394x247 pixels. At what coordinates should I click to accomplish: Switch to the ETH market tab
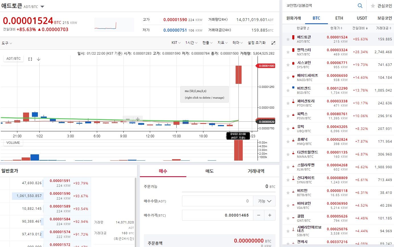click(x=339, y=18)
